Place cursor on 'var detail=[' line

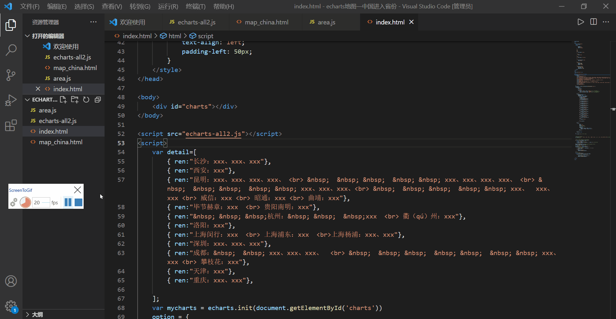pyautogui.click(x=174, y=152)
